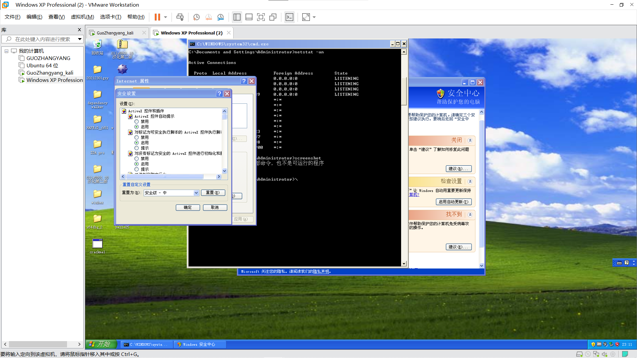
Task: Enter full screen mode icon
Action: [261, 17]
